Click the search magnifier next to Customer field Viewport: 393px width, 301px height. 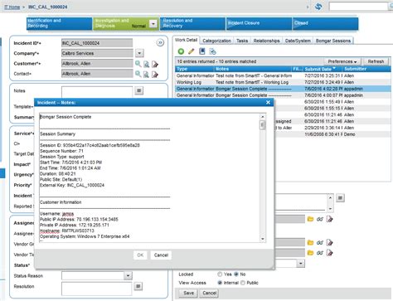coord(138,64)
